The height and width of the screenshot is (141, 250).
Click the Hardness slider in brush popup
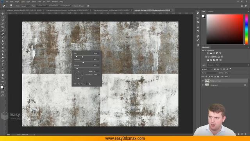(x=87, y=62)
